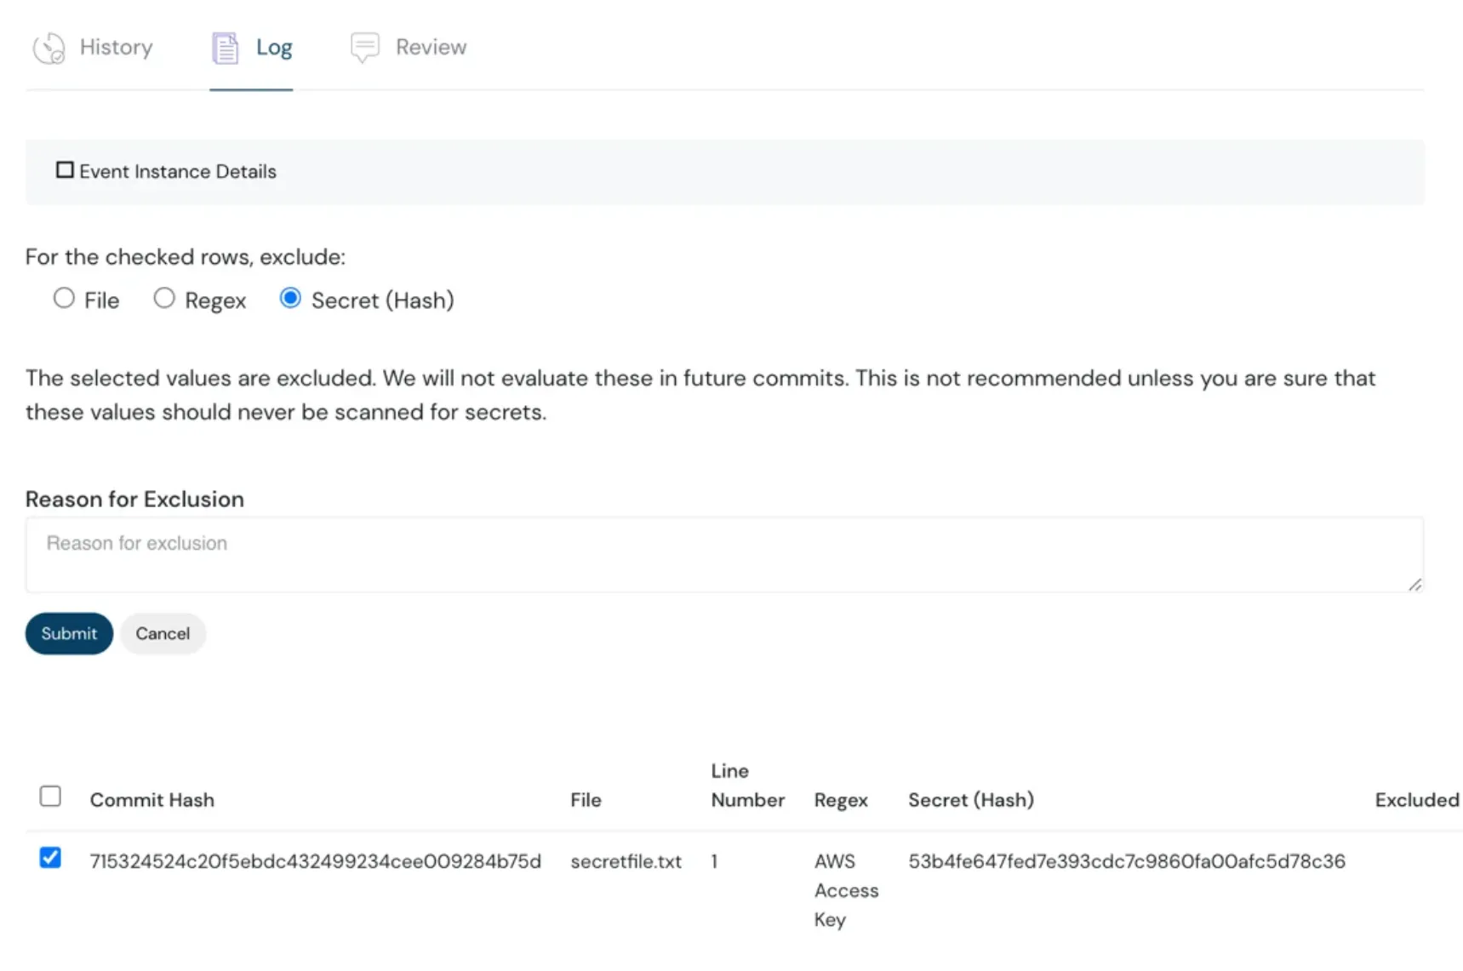The height and width of the screenshot is (971, 1463).
Task: Click the Cancel button
Action: (163, 634)
